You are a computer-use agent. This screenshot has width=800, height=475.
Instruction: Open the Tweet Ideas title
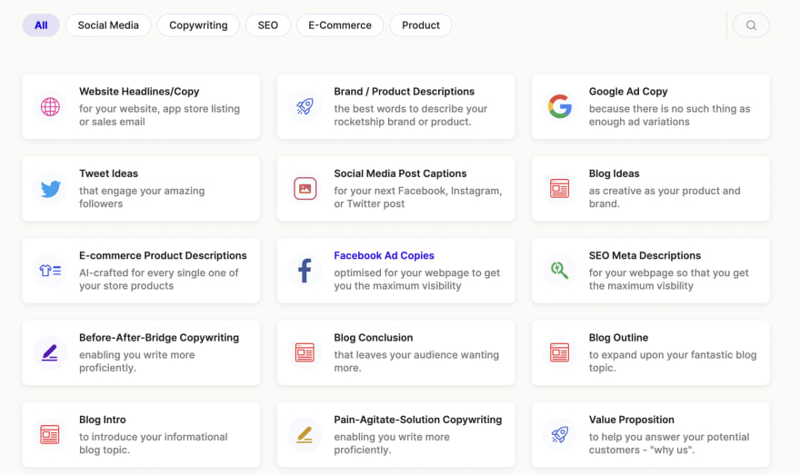[x=109, y=173]
